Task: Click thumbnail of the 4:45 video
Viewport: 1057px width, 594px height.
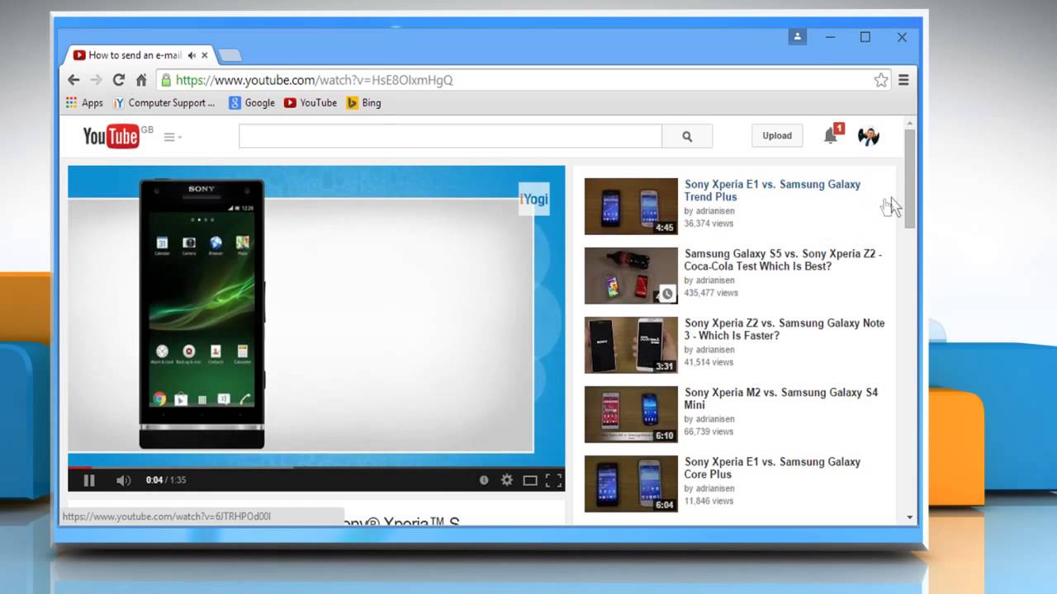Action: 631,206
